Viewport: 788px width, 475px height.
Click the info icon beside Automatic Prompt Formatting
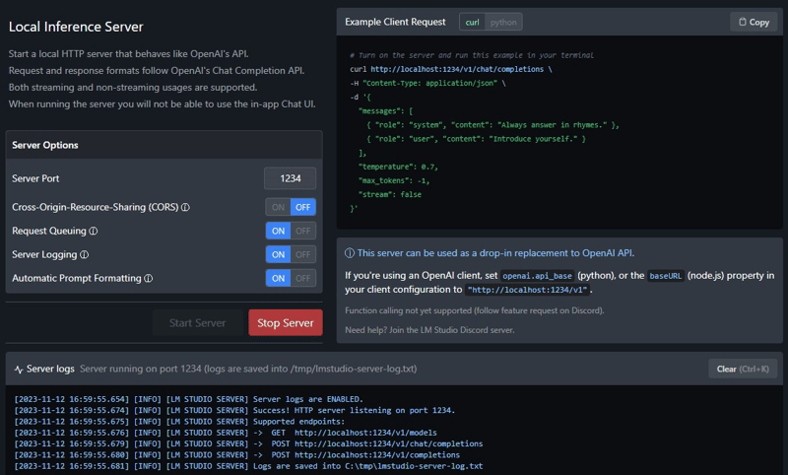point(148,279)
